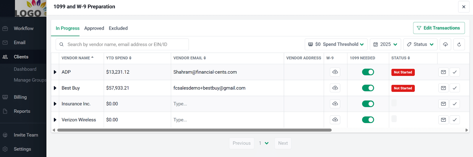Click envelope icon in Verizon Wireless row
Viewport: 473px width, 157px height.
443,120
